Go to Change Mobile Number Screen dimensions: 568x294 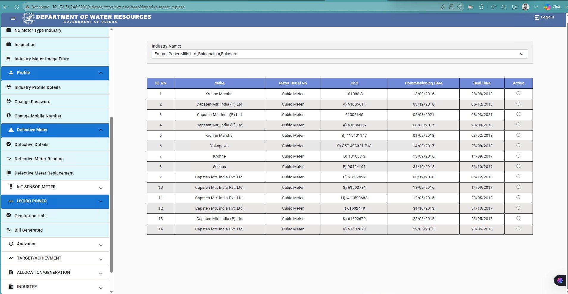coord(55,116)
